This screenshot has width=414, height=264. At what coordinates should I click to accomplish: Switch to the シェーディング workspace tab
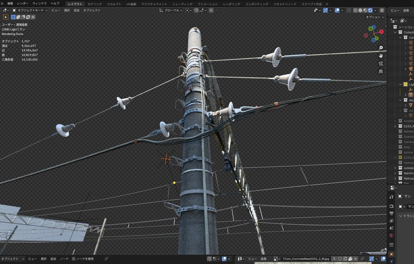point(182,4)
